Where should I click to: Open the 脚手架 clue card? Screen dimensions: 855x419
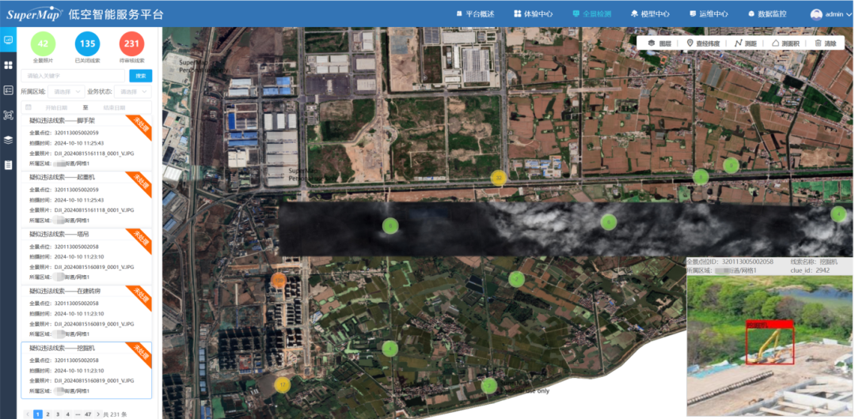tap(86, 143)
